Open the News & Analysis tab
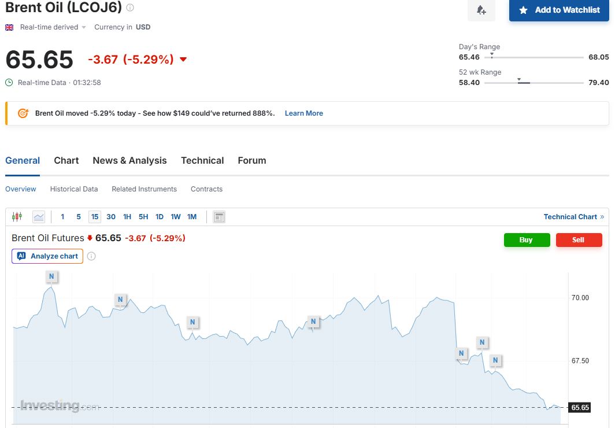This screenshot has width=615, height=428. [x=129, y=161]
